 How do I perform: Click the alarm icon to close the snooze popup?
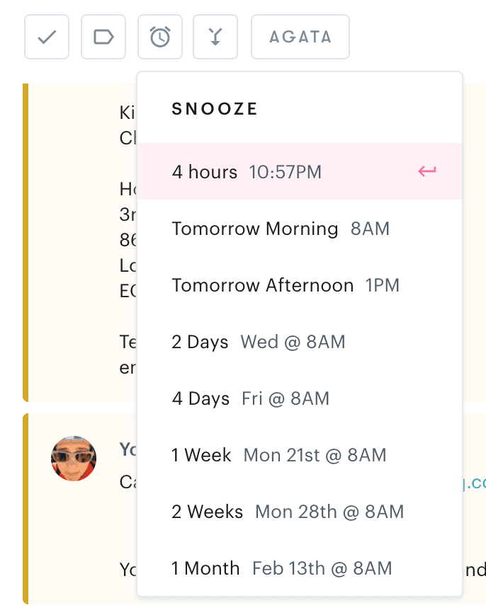click(159, 37)
